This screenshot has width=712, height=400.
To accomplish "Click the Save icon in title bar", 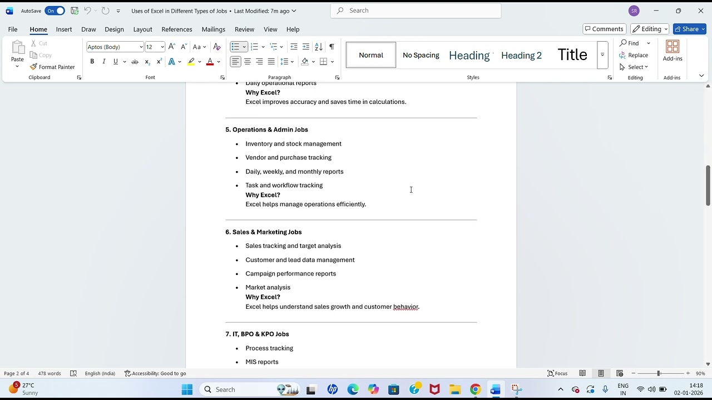I will pos(75,11).
